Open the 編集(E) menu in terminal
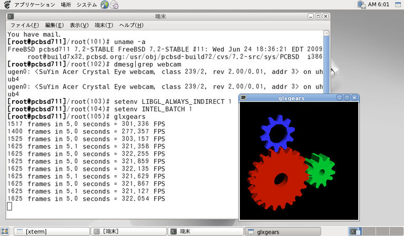Screen dimensions: 404x236 54,25
